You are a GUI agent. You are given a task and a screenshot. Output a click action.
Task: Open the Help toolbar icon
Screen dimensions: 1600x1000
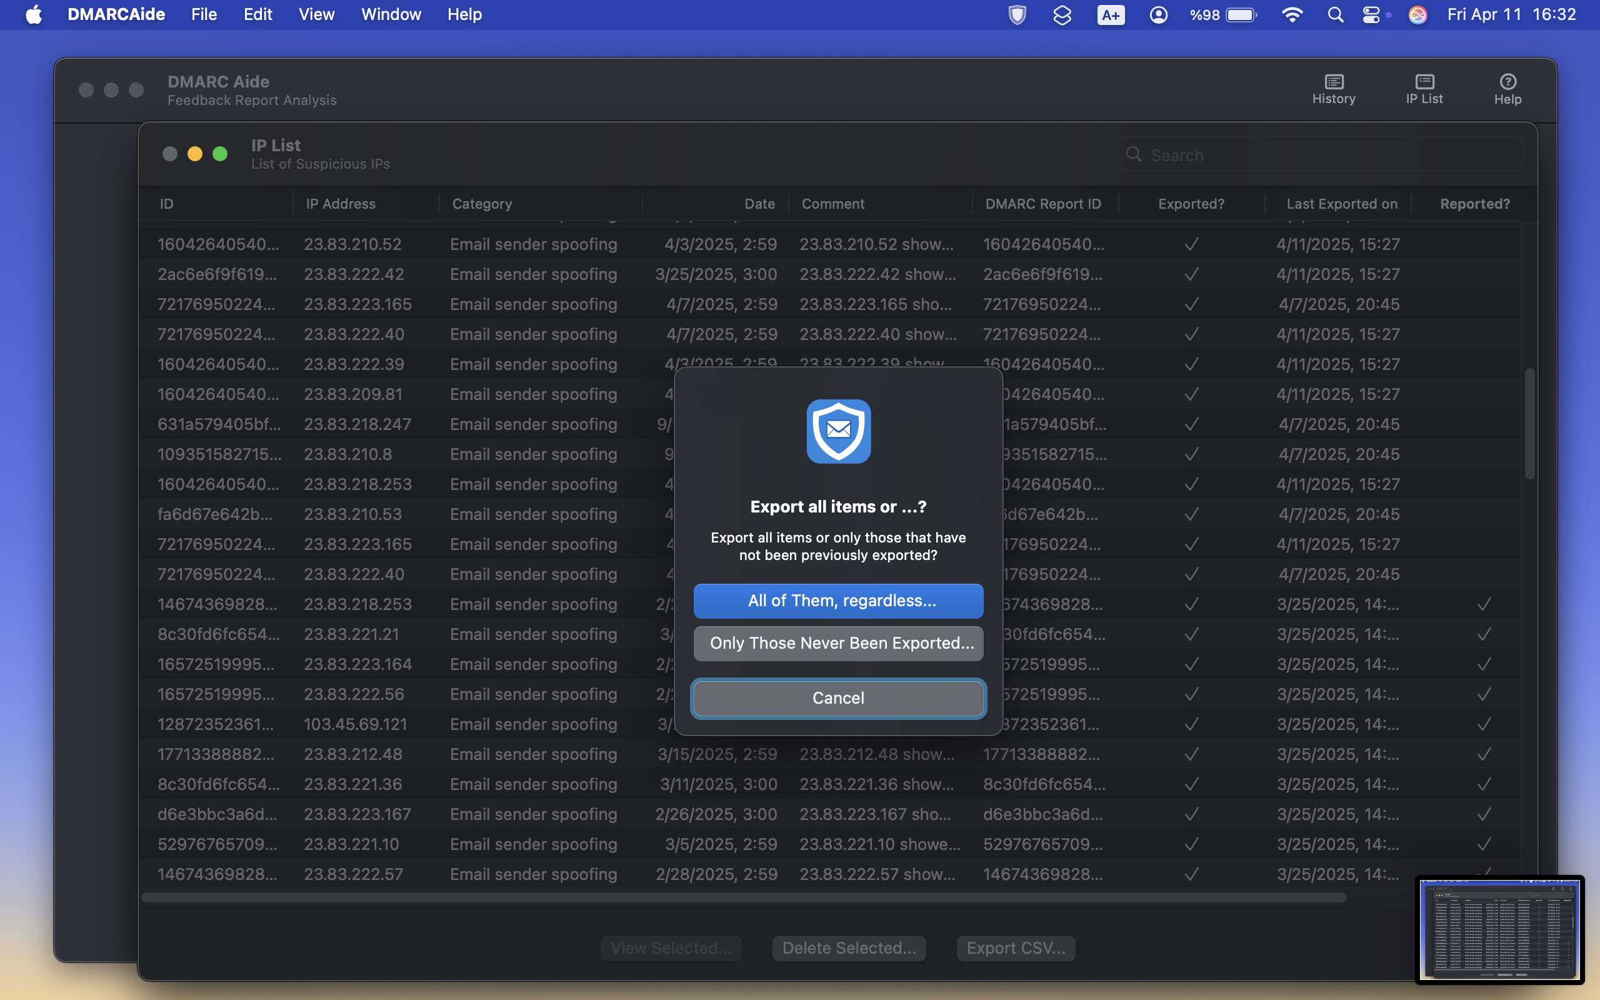(1507, 89)
